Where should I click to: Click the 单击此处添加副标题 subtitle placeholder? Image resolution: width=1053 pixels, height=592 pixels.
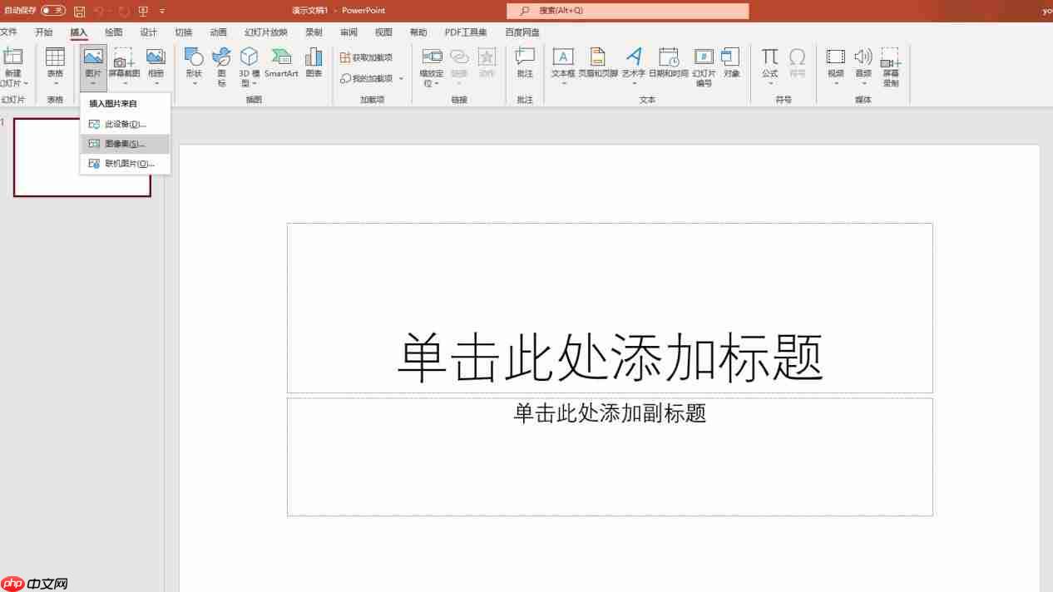tap(610, 456)
